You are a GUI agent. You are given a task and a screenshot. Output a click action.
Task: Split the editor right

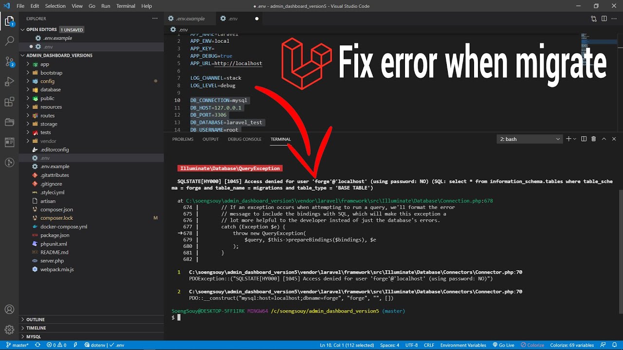point(604,18)
